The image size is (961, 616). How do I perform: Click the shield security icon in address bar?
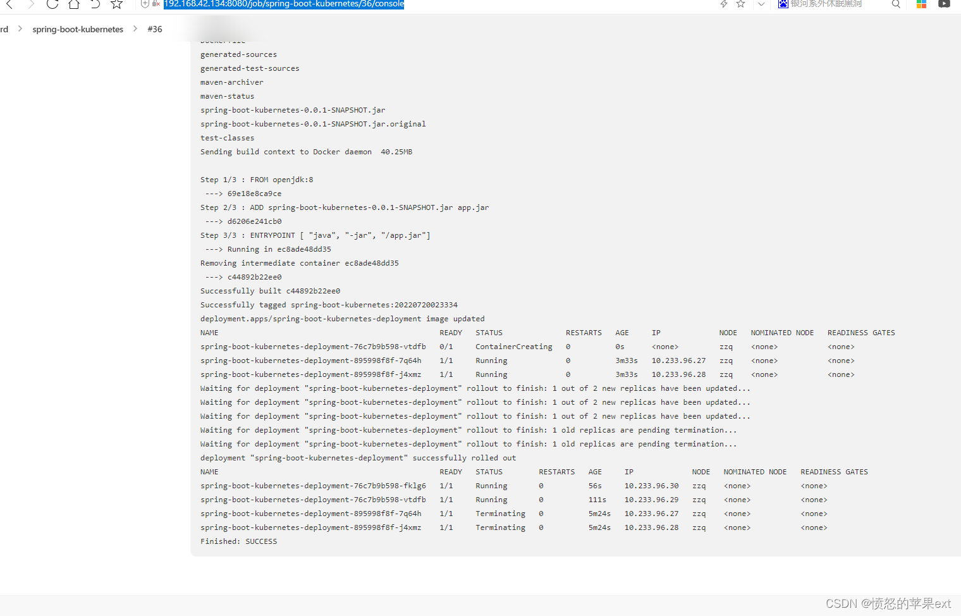pos(145,4)
